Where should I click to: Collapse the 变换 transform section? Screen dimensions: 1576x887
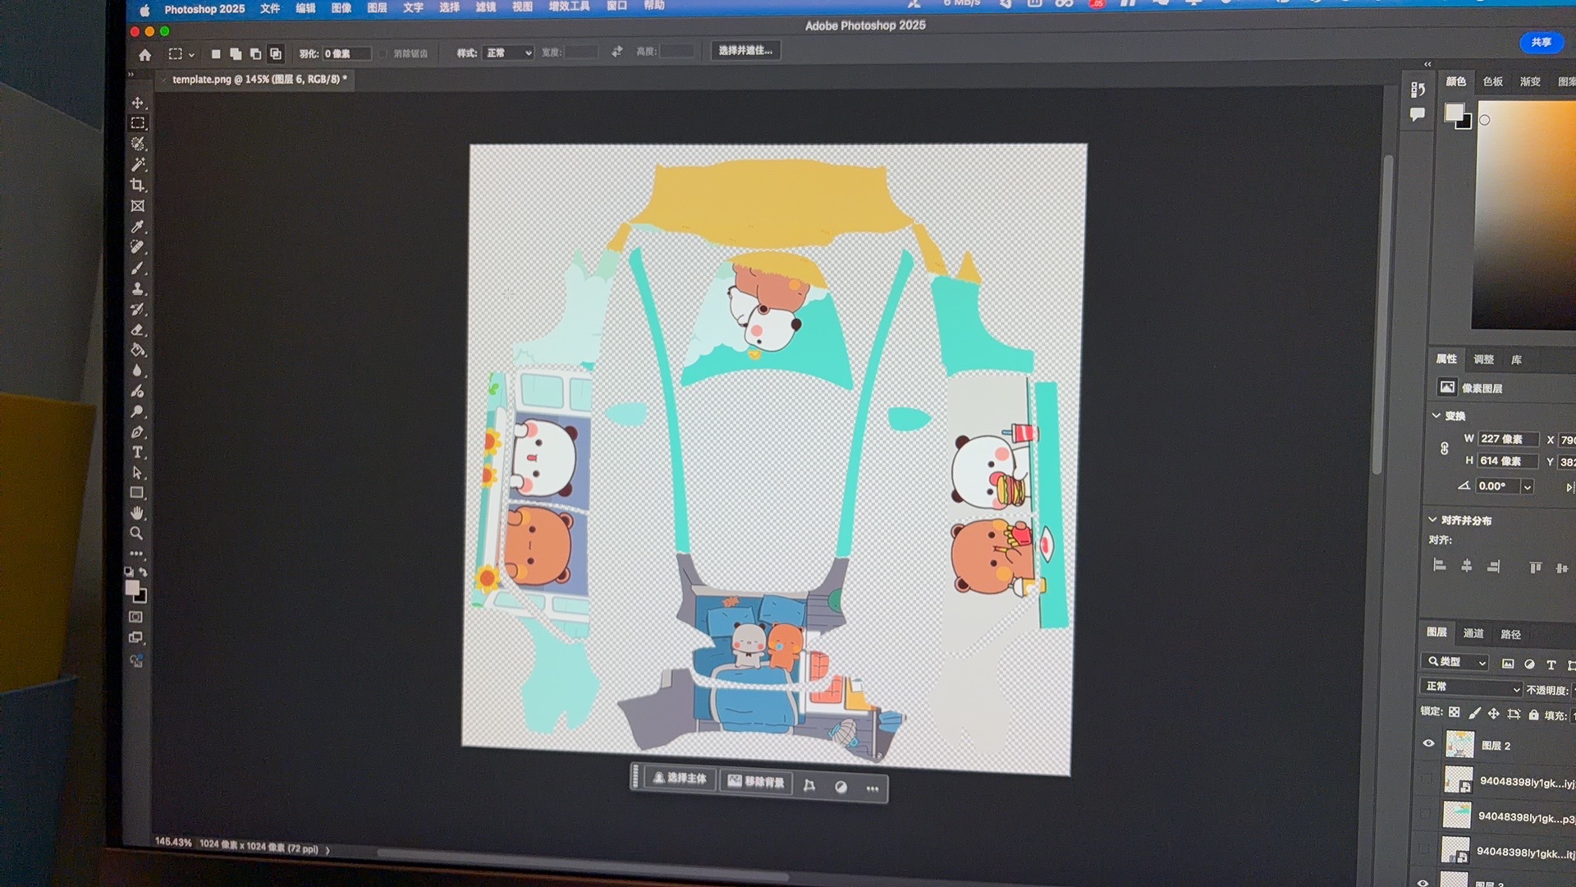click(1436, 416)
